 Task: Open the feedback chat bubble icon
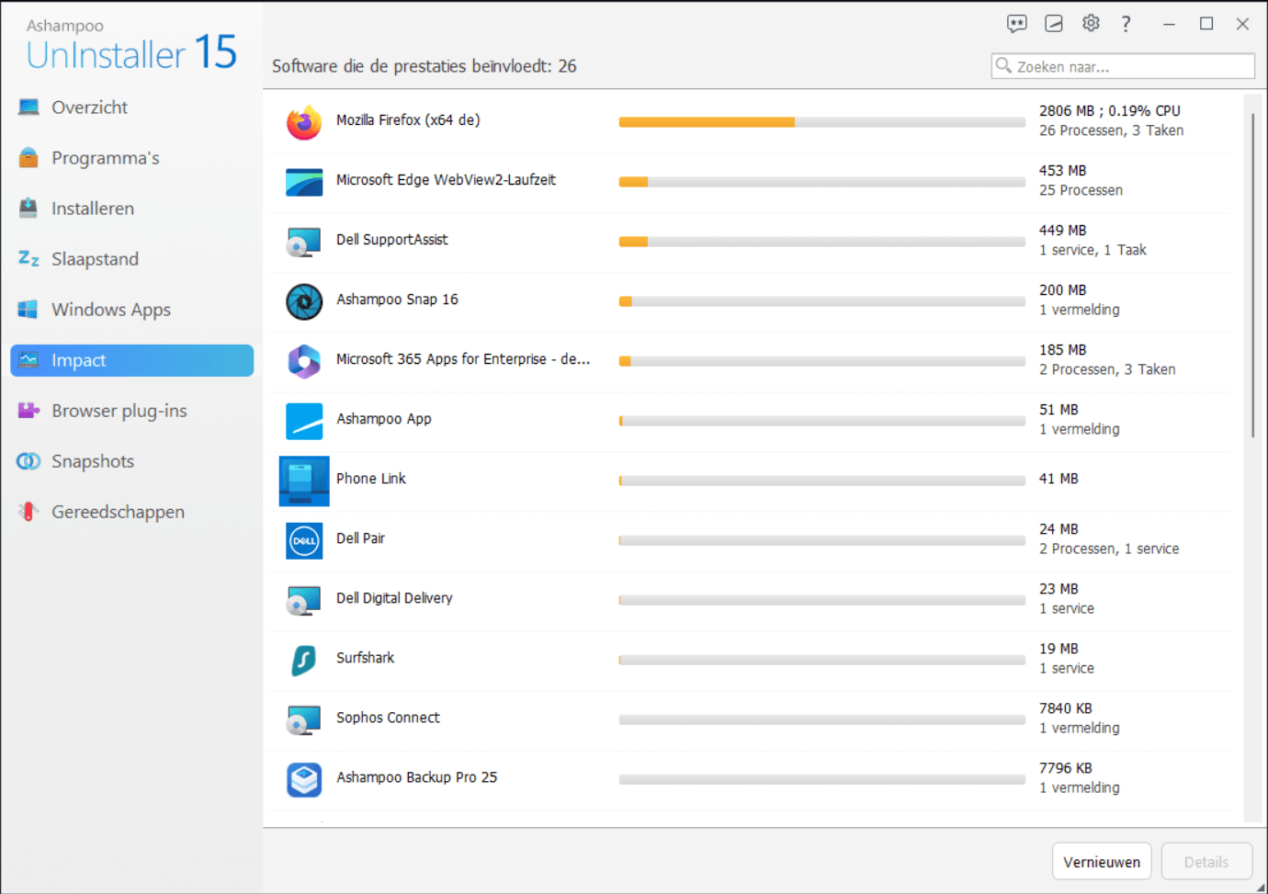click(x=1016, y=24)
